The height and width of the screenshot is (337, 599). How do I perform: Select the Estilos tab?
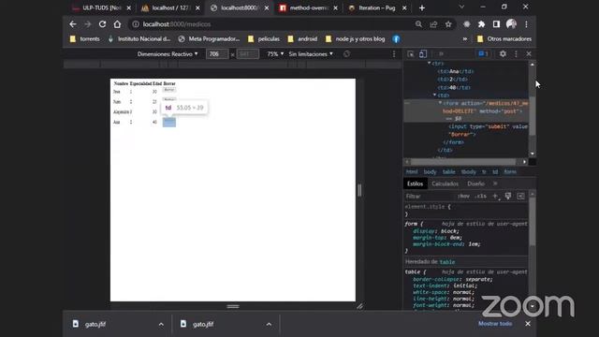(x=415, y=183)
